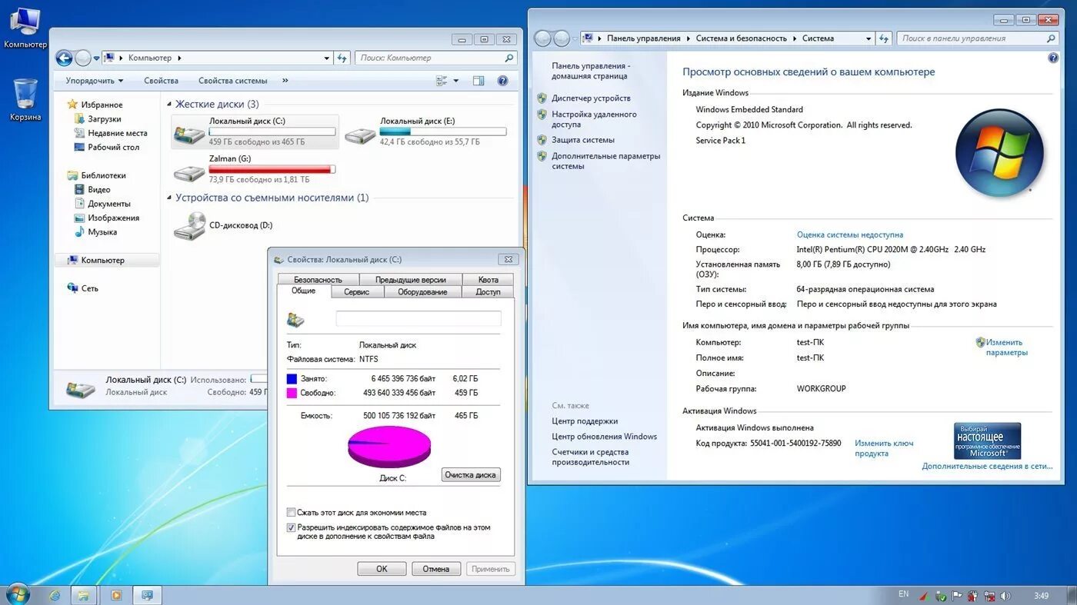Collapse Устройства со съемными носителями group

(x=170, y=198)
